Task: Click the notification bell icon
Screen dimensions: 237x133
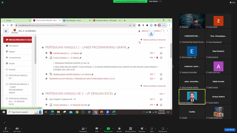Action: tap(139, 31)
